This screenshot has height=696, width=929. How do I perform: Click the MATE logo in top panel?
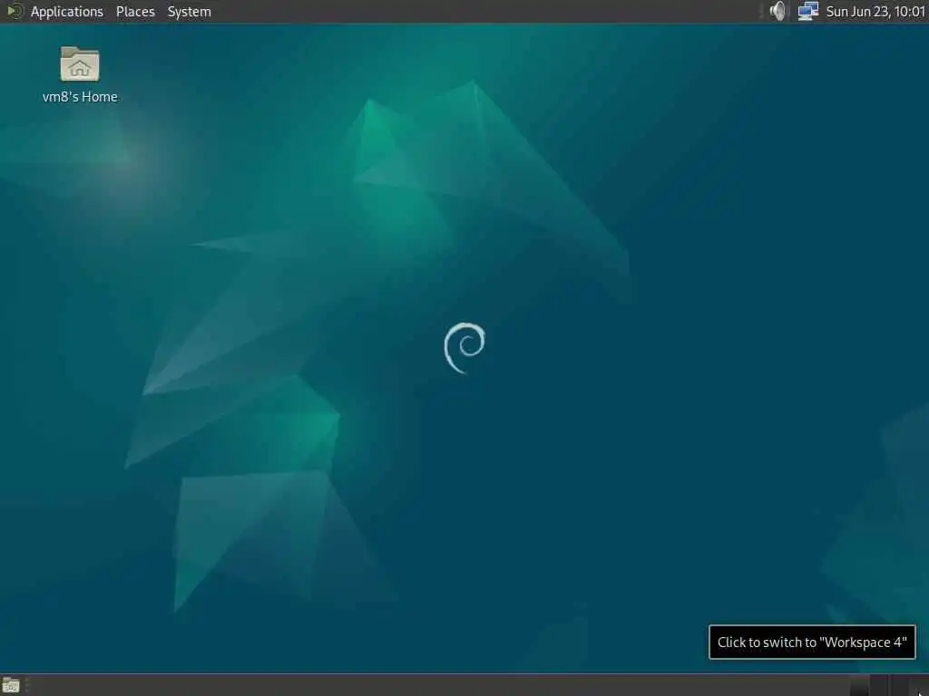click(x=15, y=11)
